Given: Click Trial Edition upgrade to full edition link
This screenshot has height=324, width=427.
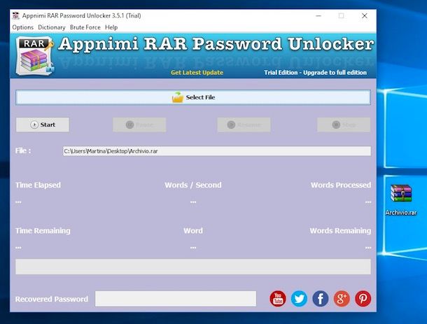Looking at the screenshot, I should pos(315,72).
